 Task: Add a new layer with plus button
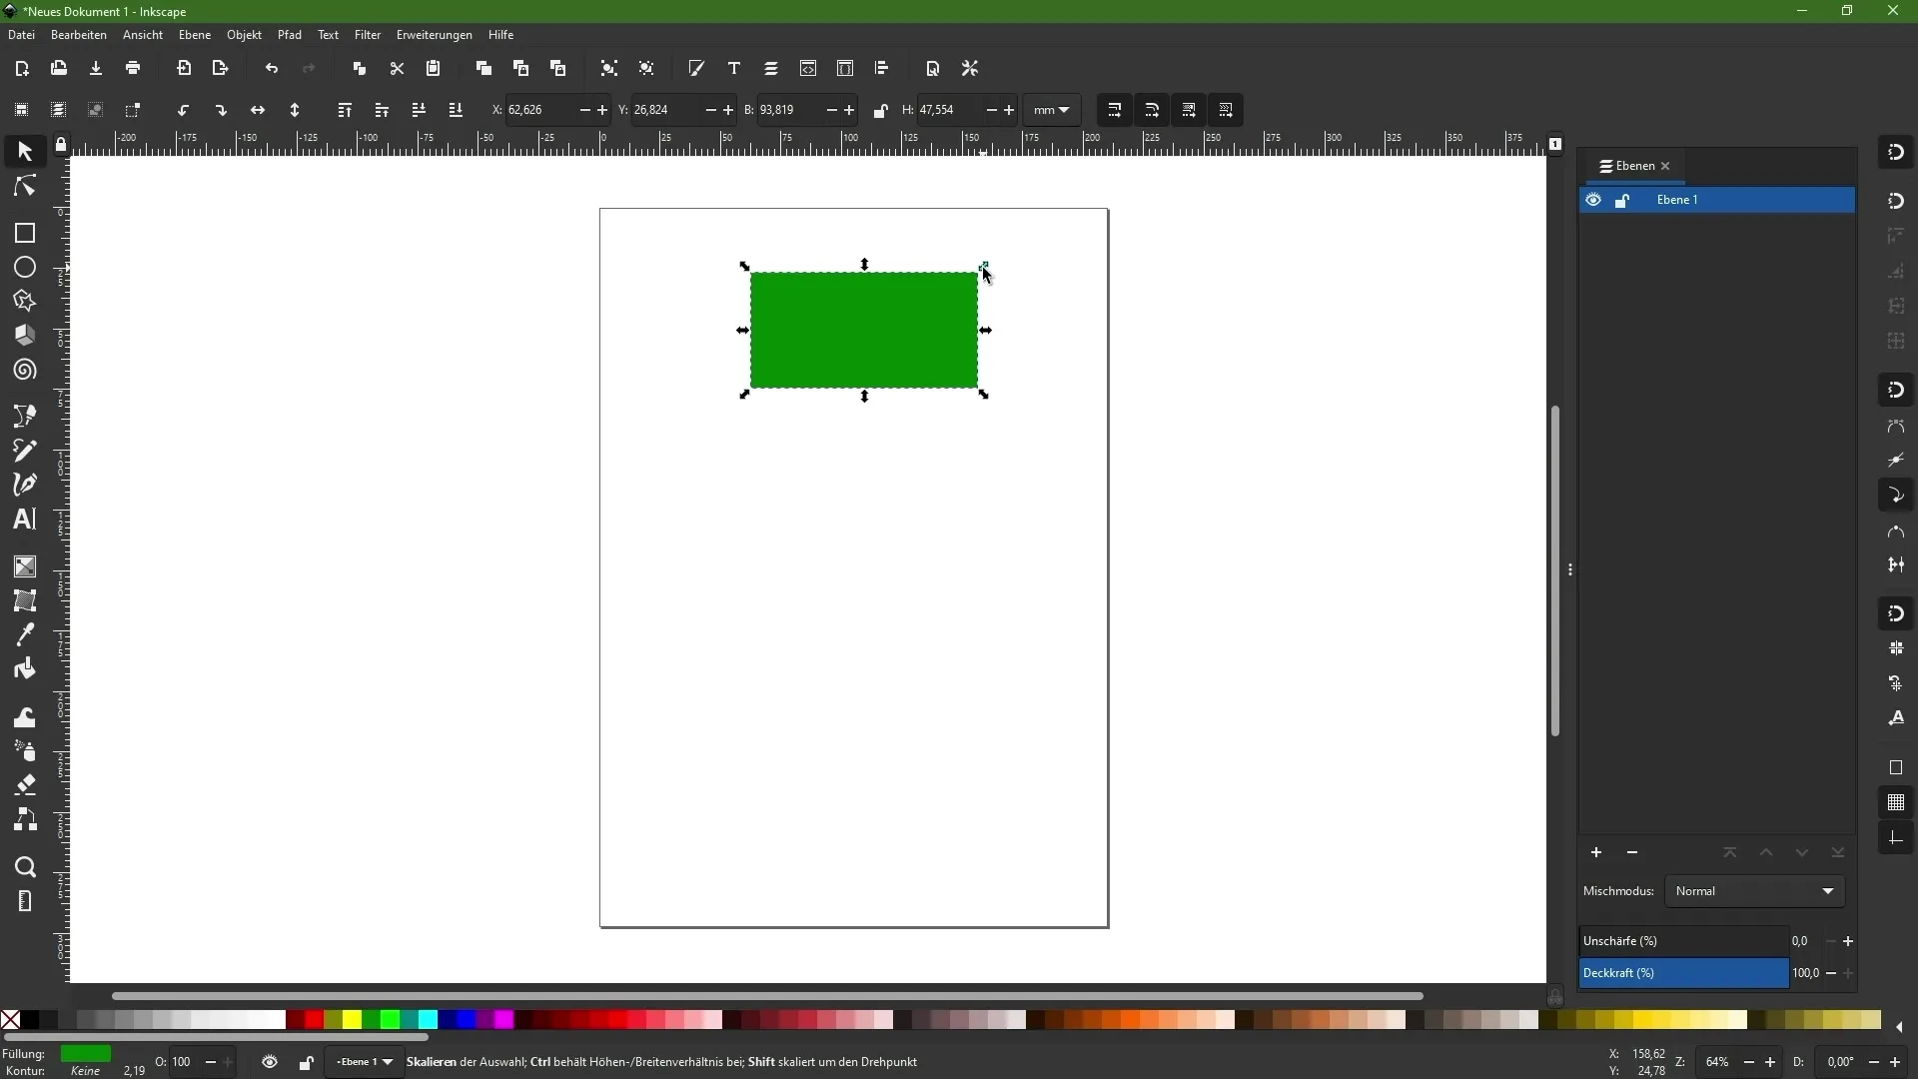pyautogui.click(x=1596, y=852)
